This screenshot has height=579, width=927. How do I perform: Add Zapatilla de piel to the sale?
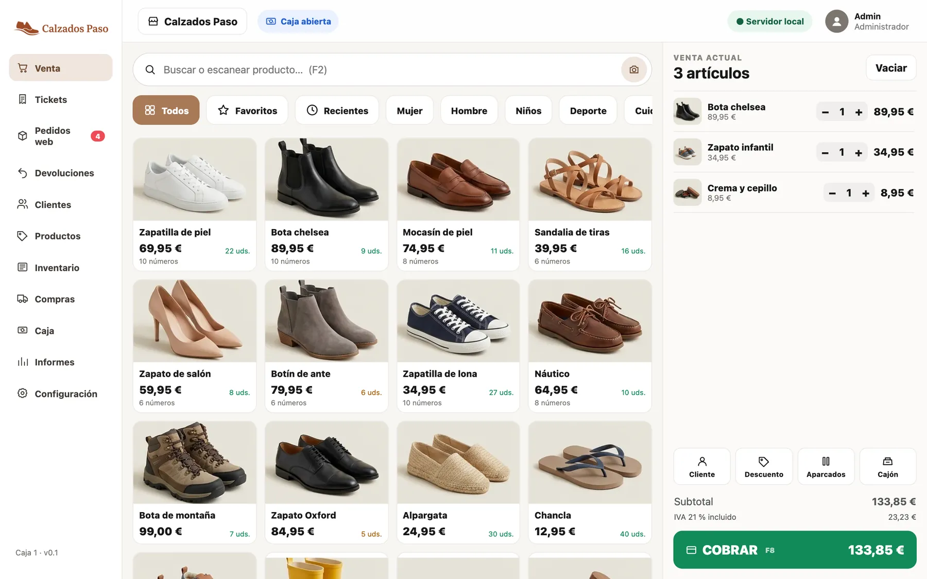(x=195, y=204)
